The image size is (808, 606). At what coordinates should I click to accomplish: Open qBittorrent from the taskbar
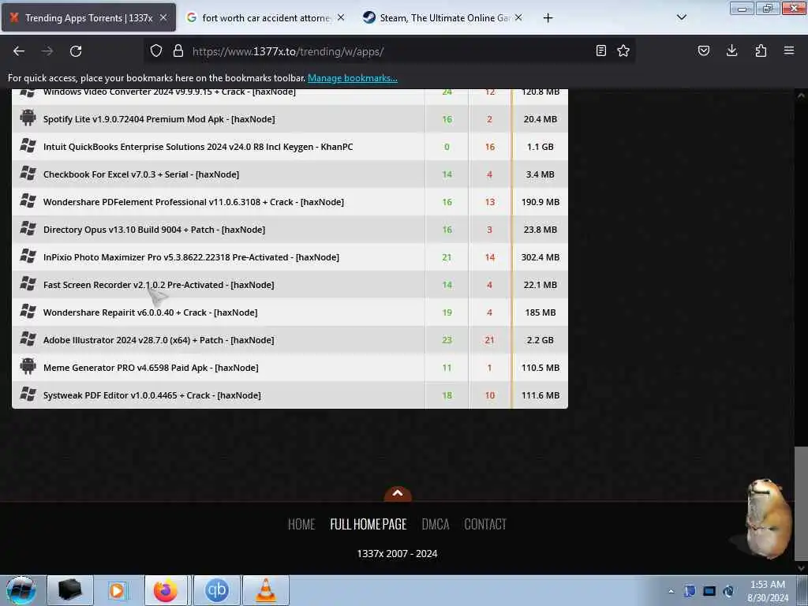[x=216, y=590]
